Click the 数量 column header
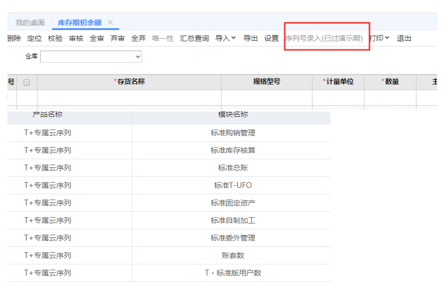441x284 pixels. point(390,82)
